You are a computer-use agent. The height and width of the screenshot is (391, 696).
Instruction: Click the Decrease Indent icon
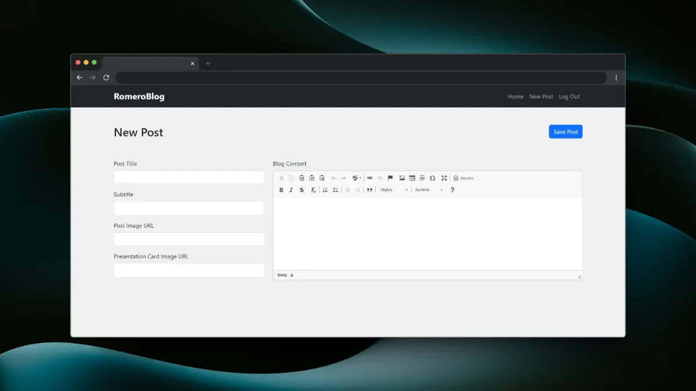tap(347, 190)
